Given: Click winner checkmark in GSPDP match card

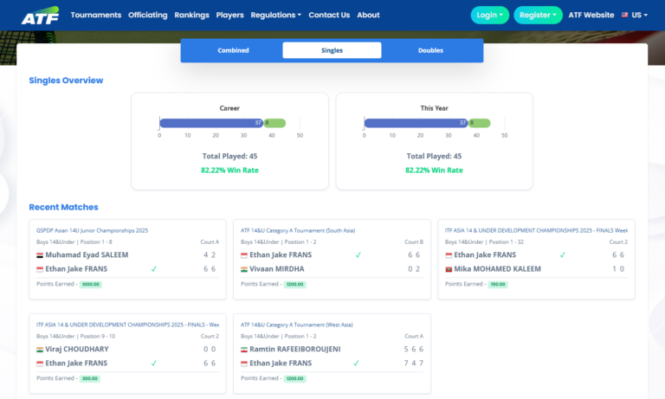Looking at the screenshot, I should click(x=154, y=269).
